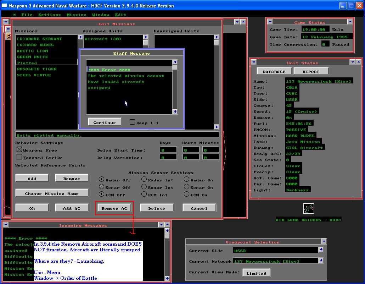Click the Game Status window minimize dash icon
The image size is (365, 284).
click(x=270, y=22)
